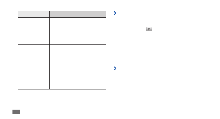Click the last row's left table cell
220x119 pixels.
click(x=34, y=83)
